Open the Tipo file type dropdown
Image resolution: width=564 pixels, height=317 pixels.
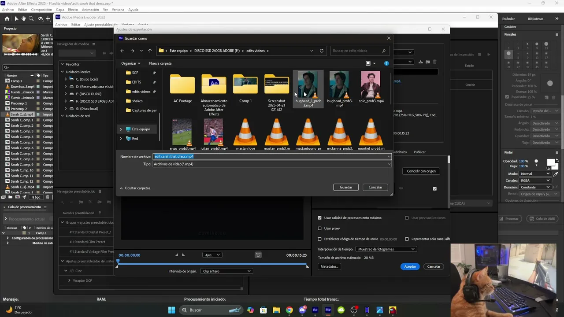[x=272, y=164]
